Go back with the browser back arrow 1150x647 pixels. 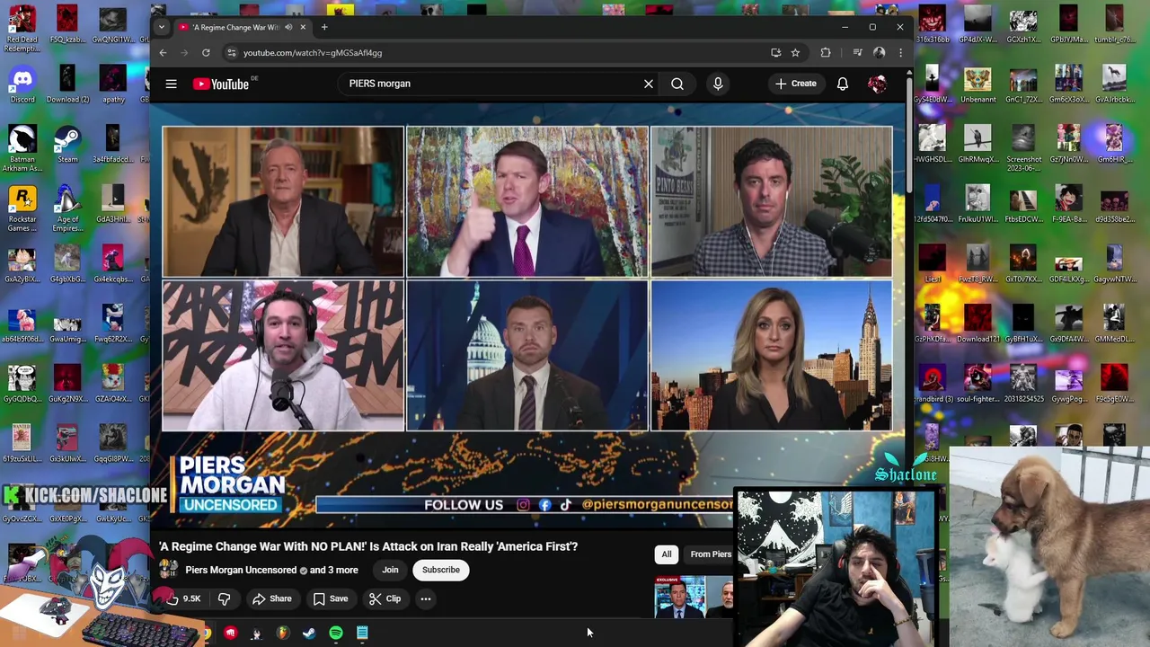coord(163,53)
